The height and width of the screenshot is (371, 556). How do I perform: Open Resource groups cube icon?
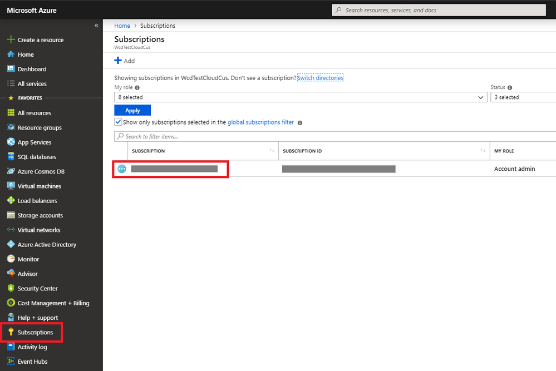point(11,127)
